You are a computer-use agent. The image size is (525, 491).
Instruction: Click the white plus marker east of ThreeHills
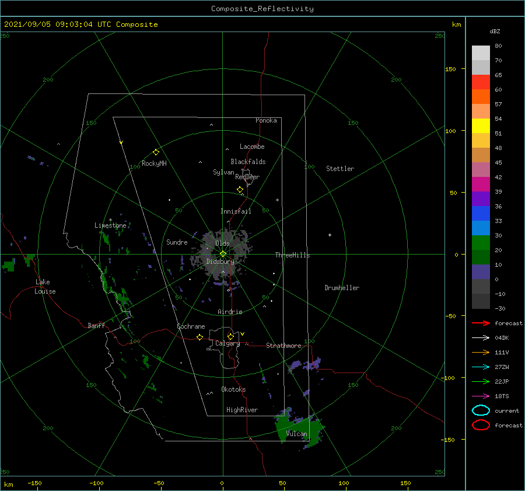point(330,235)
